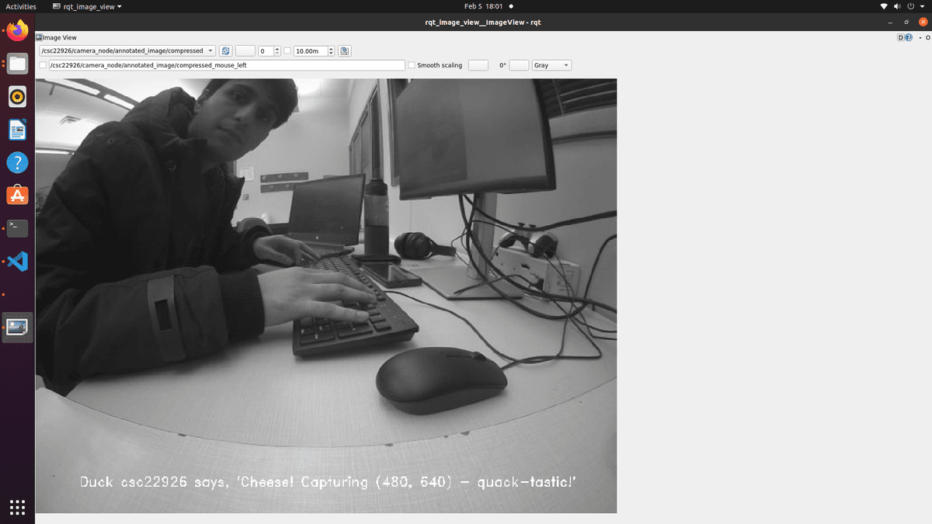Open LibreOffice Writer from dock
The image size is (932, 524).
pos(17,130)
